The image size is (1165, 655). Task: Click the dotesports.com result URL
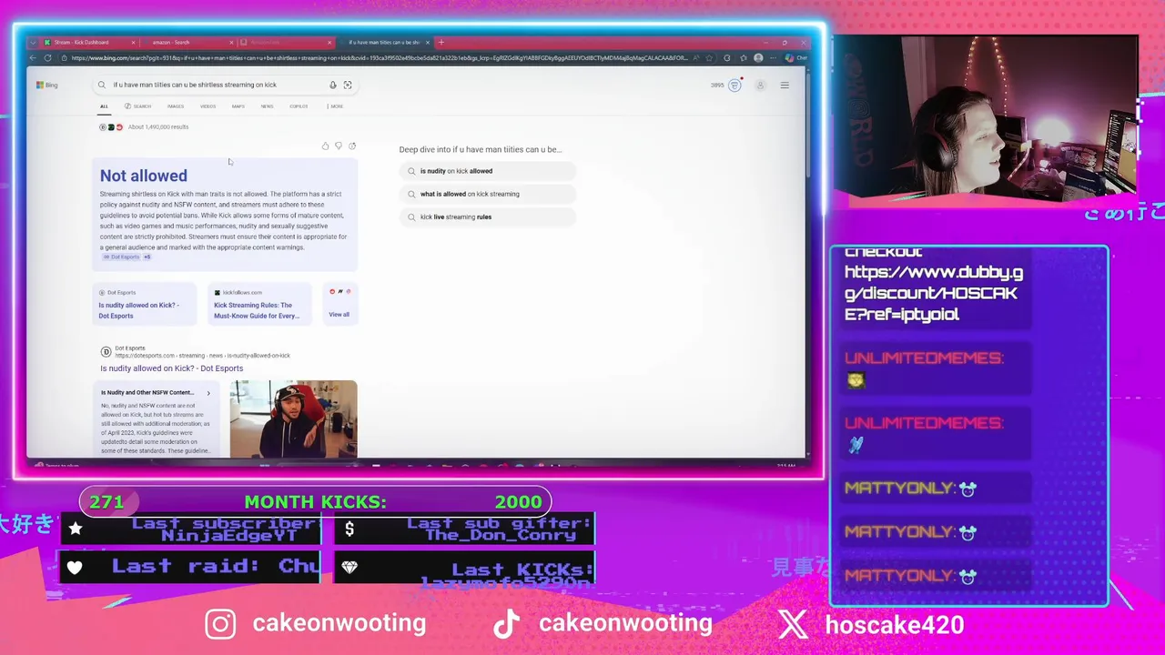point(202,356)
